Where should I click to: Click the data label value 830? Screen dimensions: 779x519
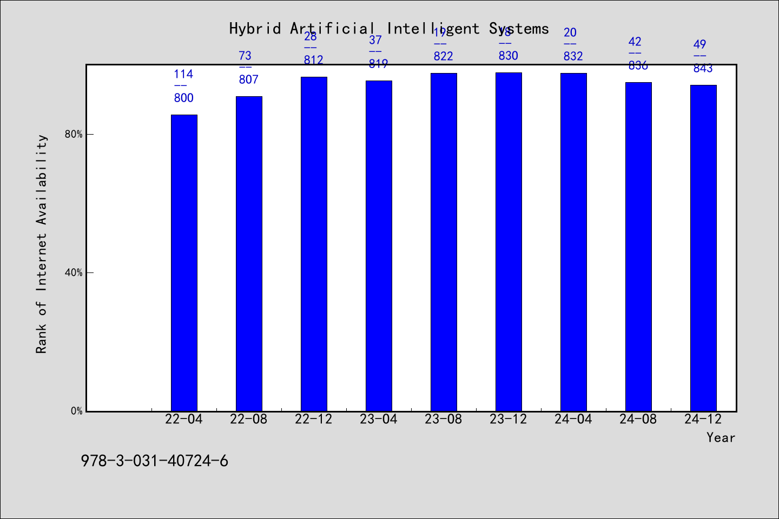[x=509, y=56]
